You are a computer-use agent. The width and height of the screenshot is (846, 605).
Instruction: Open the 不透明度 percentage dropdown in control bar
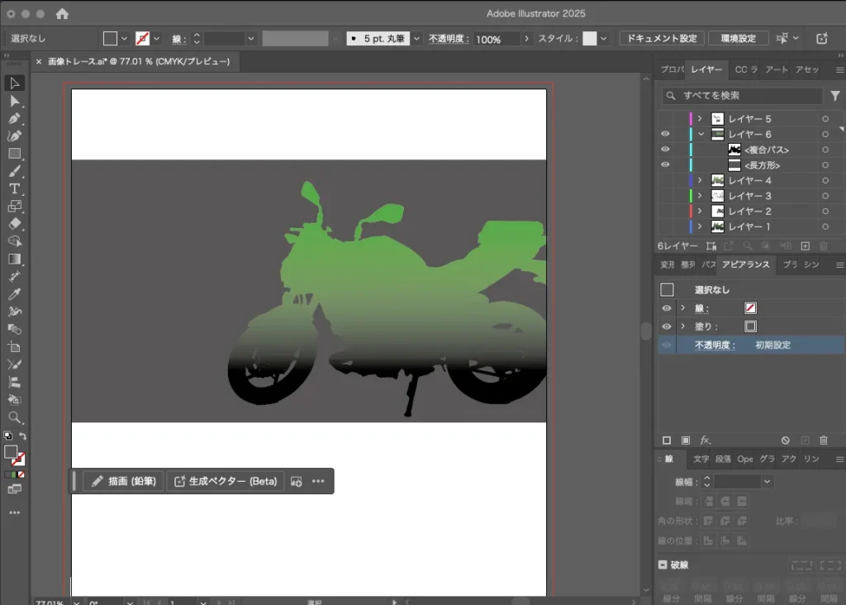tap(526, 39)
